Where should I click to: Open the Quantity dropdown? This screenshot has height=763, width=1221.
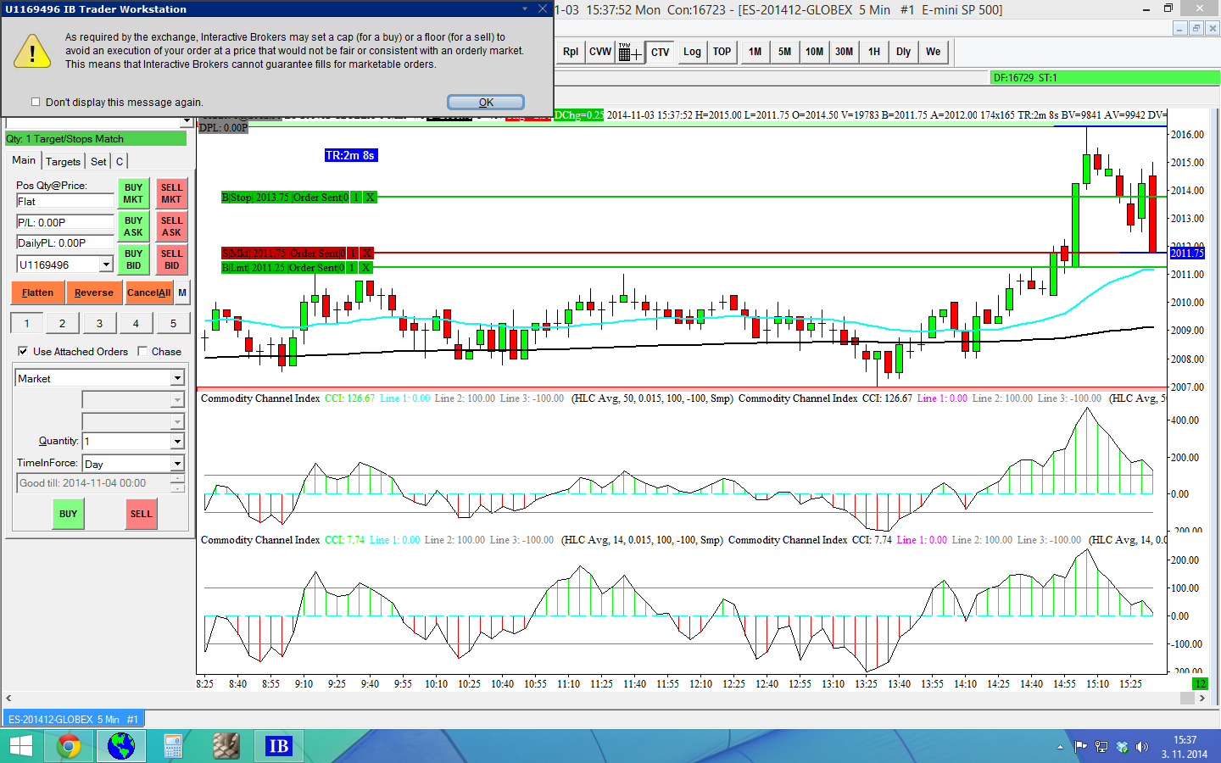[177, 441]
